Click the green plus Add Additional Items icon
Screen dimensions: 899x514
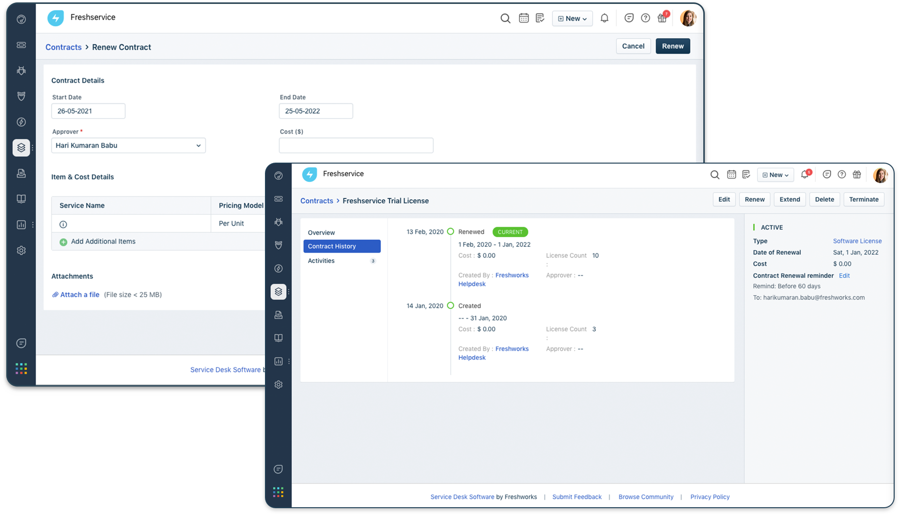(x=63, y=242)
